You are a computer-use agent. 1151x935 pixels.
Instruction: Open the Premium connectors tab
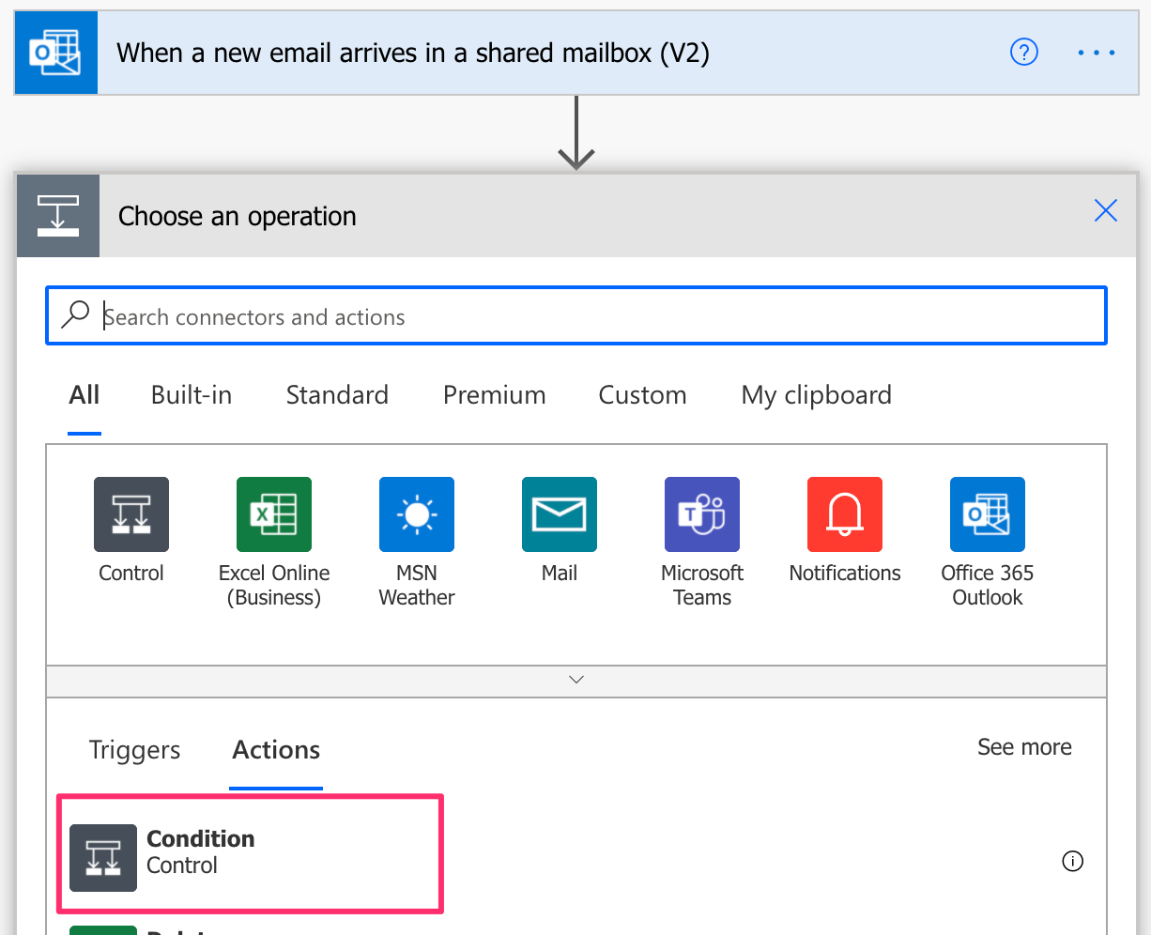click(494, 395)
